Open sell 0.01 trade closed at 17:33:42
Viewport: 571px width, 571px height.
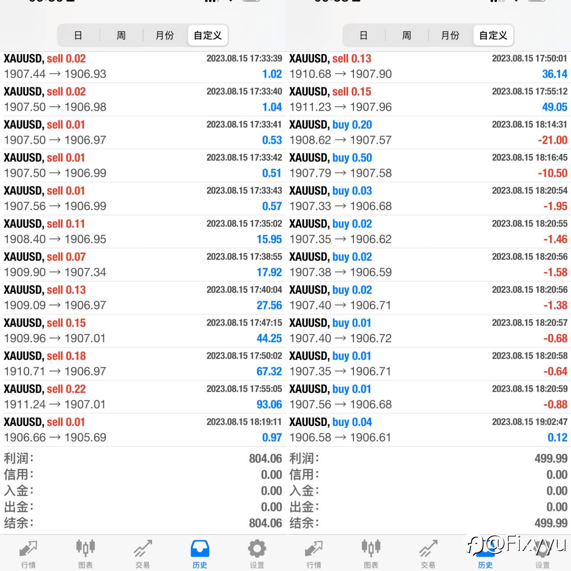coord(143,166)
